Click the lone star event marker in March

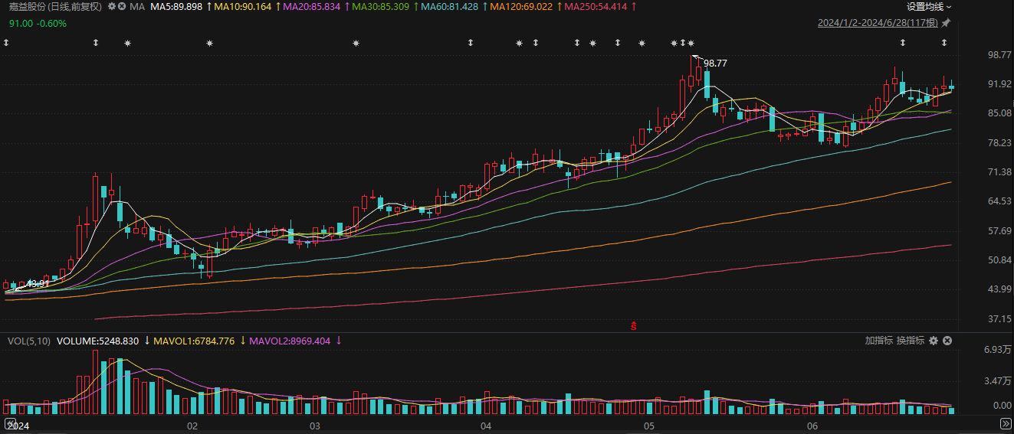[x=356, y=43]
